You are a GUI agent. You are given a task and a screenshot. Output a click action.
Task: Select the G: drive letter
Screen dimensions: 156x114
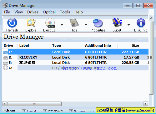[x=10, y=68]
